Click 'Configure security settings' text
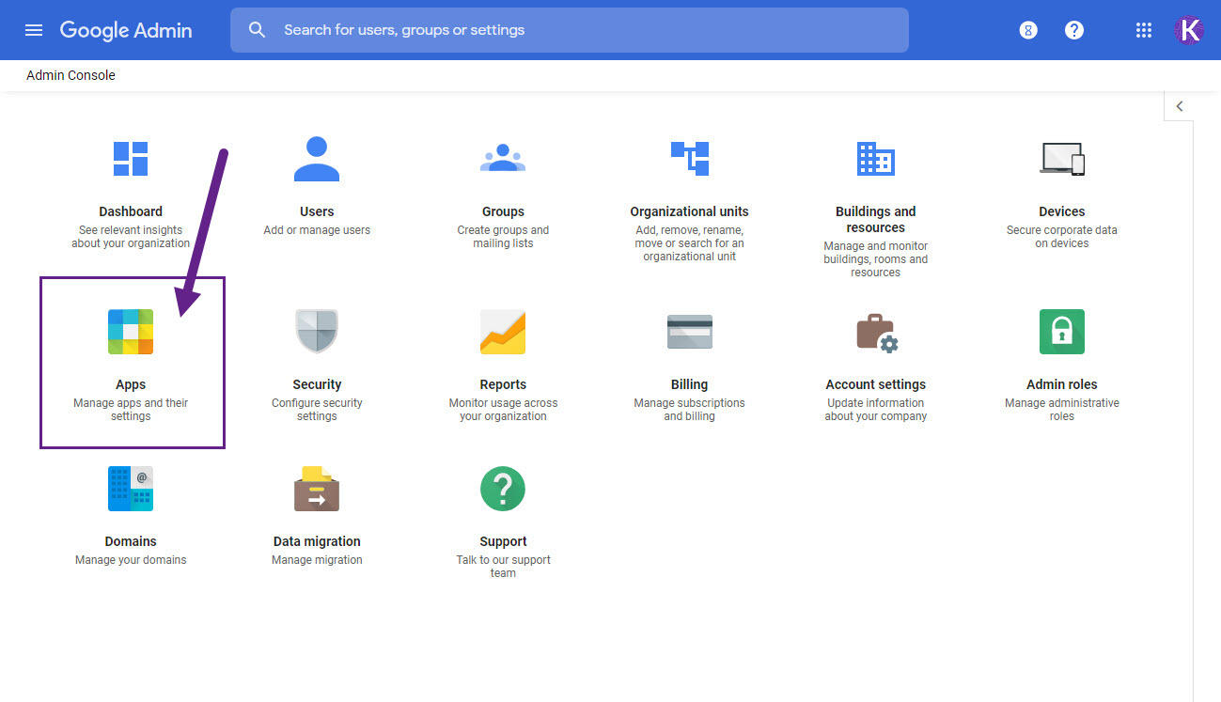 [317, 410]
